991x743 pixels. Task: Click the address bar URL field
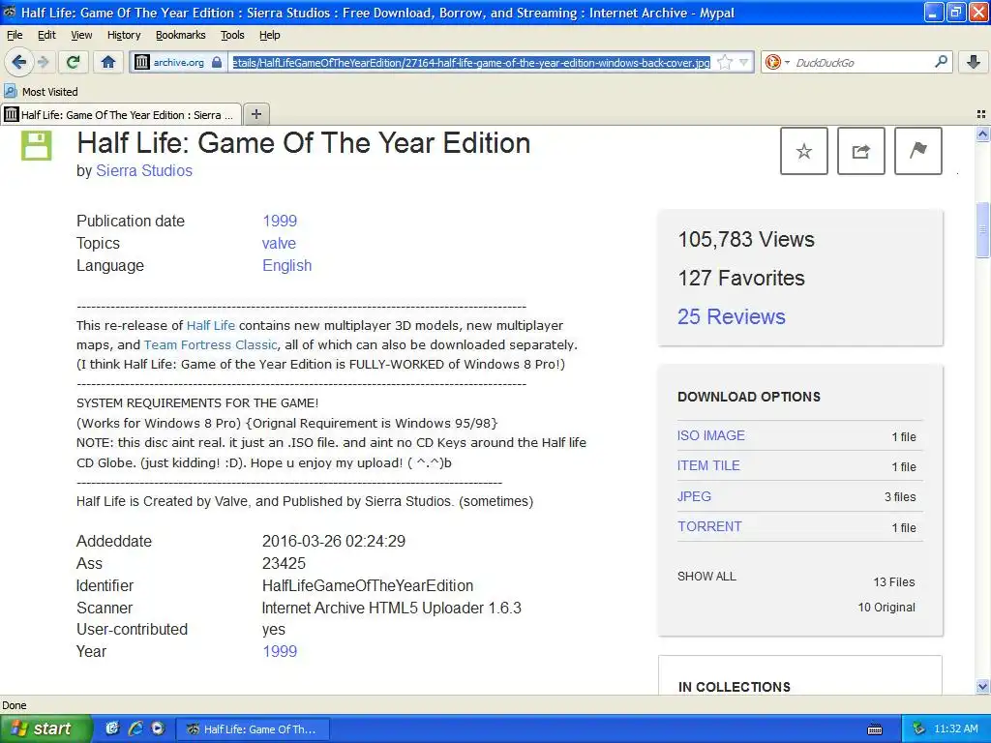(x=471, y=62)
